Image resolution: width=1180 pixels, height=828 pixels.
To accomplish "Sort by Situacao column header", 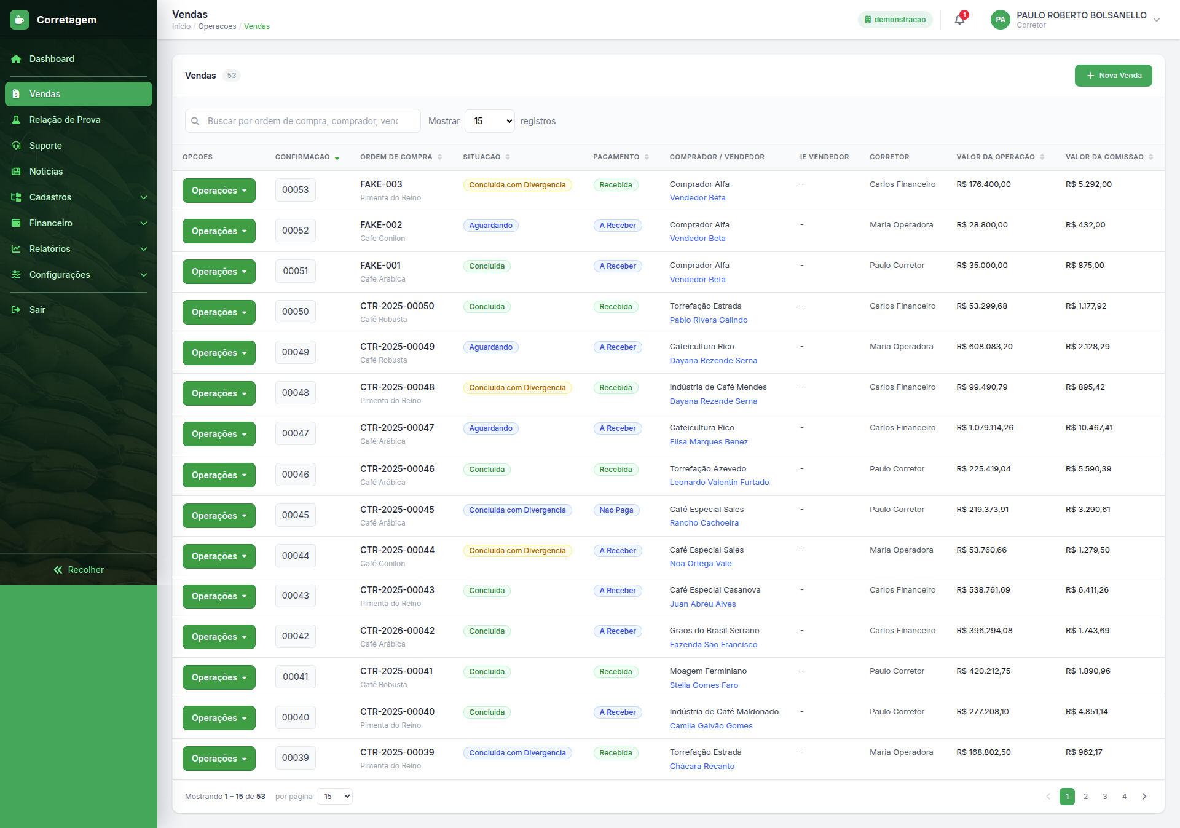I will tap(486, 157).
